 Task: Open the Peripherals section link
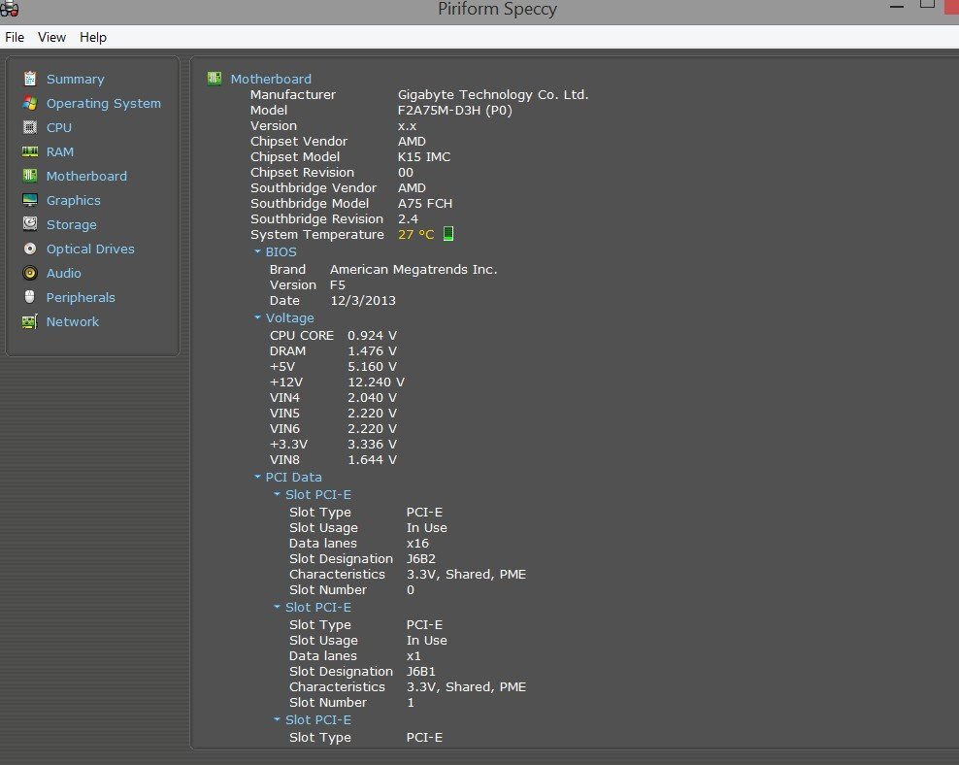tap(81, 297)
